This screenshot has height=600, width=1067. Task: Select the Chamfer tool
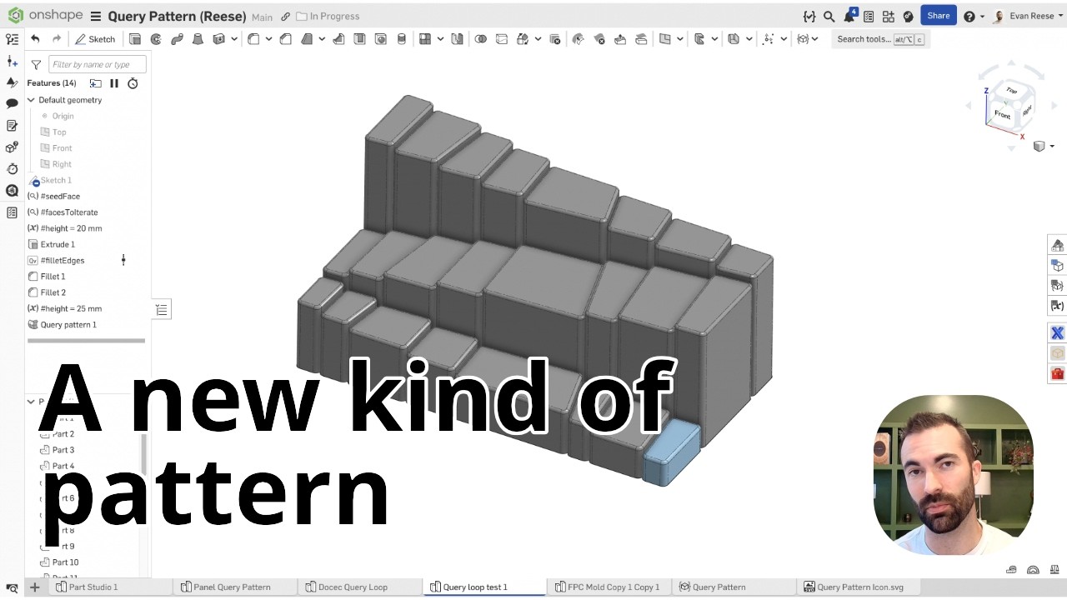[x=286, y=39]
